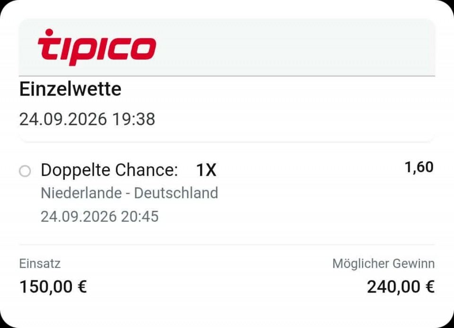The width and height of the screenshot is (454, 328).
Task: Select the bet status circle indicator
Action: (x=25, y=171)
